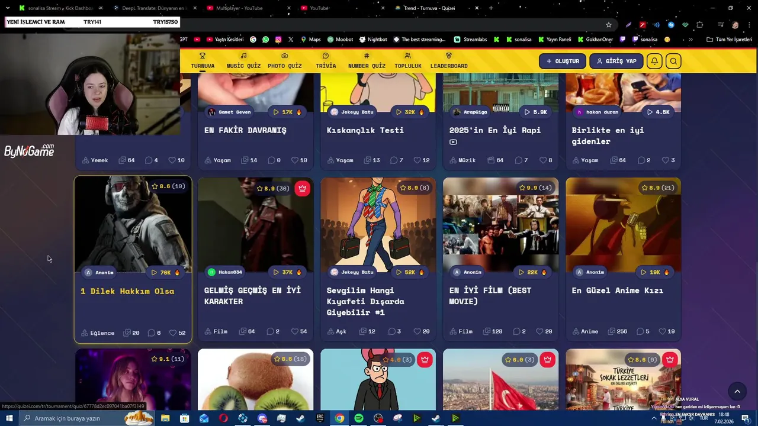The height and width of the screenshot is (426, 758).
Task: Open Discord from the taskbar
Action: click(x=262, y=418)
